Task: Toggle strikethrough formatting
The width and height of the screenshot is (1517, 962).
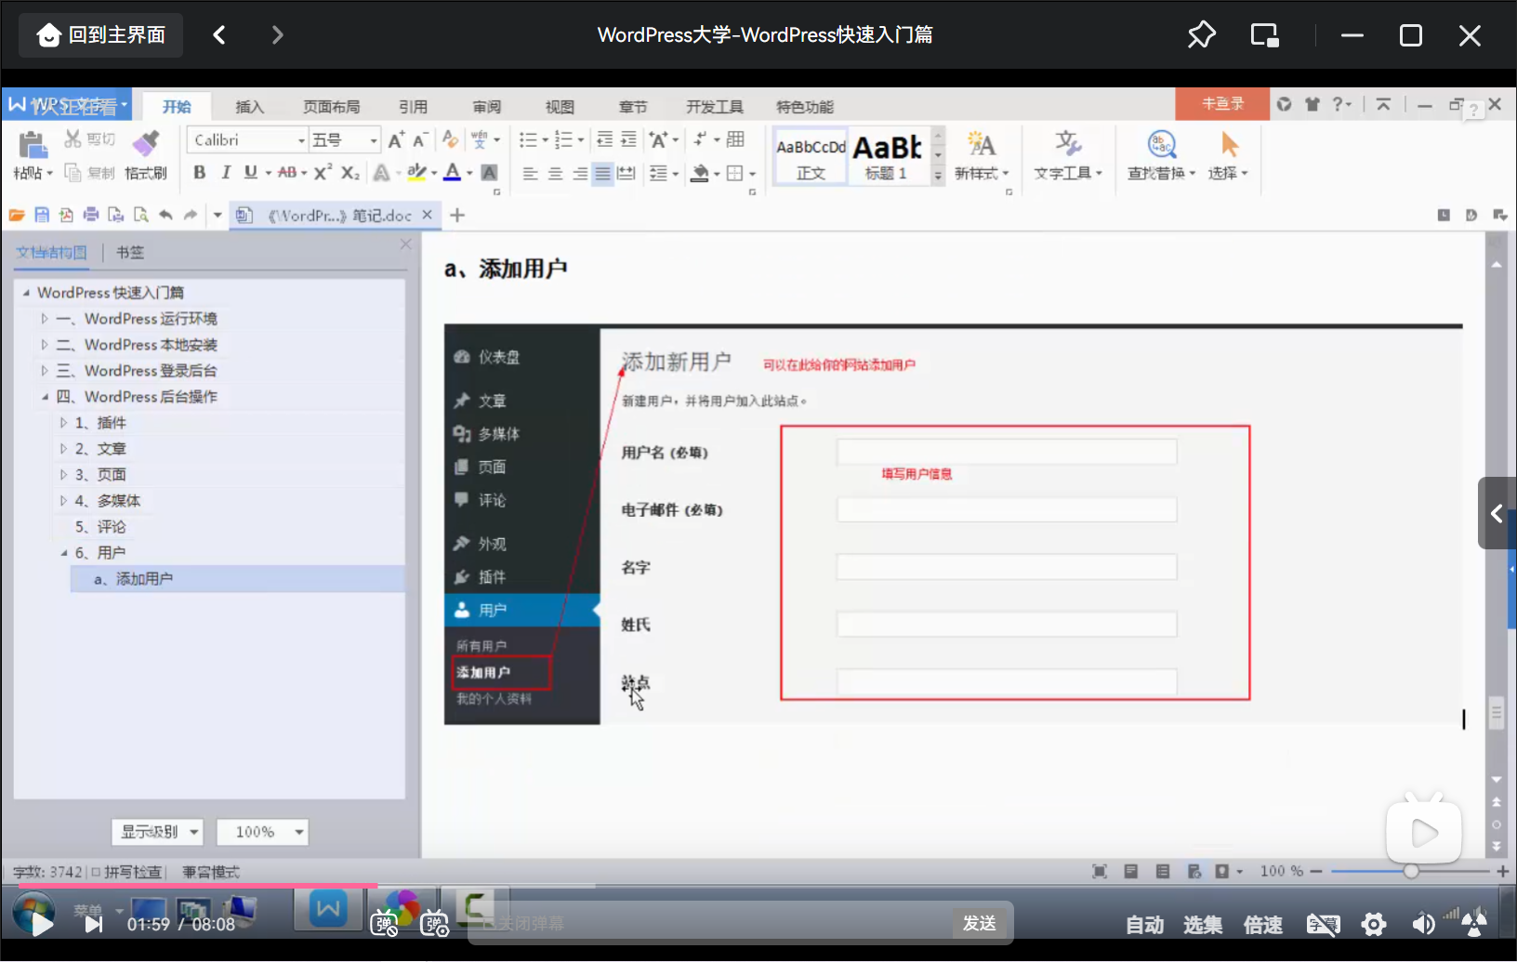Action: [287, 172]
